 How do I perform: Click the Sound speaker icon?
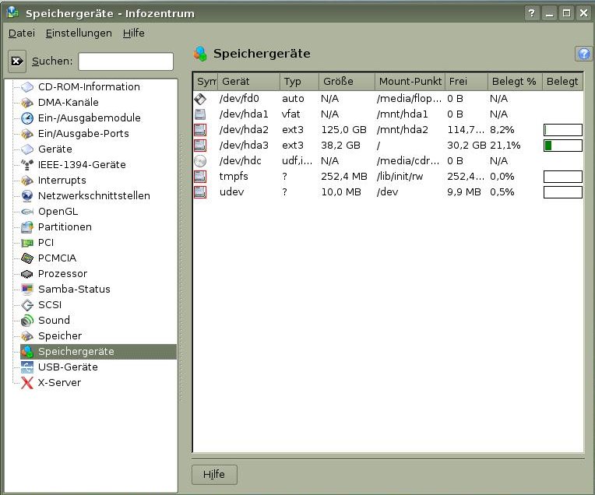27,321
